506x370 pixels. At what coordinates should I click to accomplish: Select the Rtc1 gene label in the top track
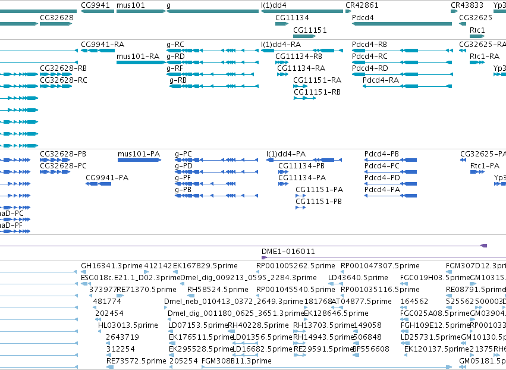point(477,30)
